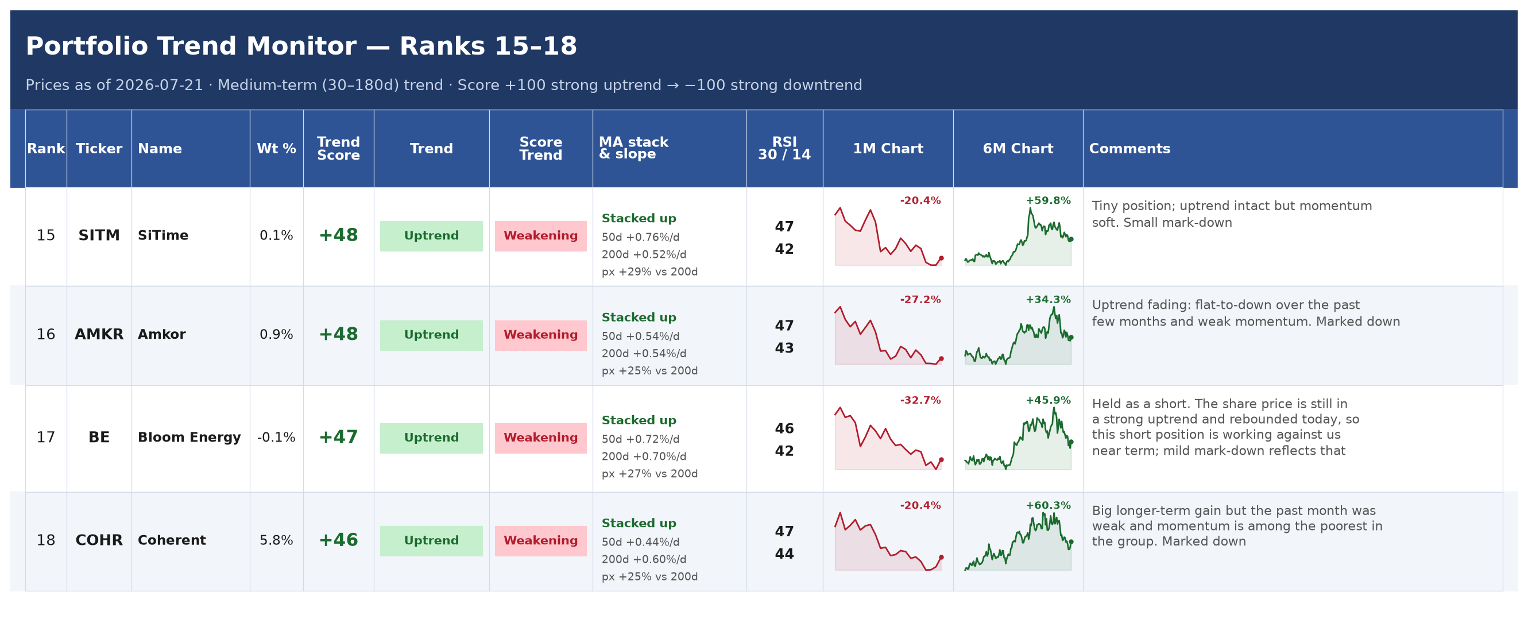Select the Ticker column header
Screen dimensions: 1528x627
point(99,148)
